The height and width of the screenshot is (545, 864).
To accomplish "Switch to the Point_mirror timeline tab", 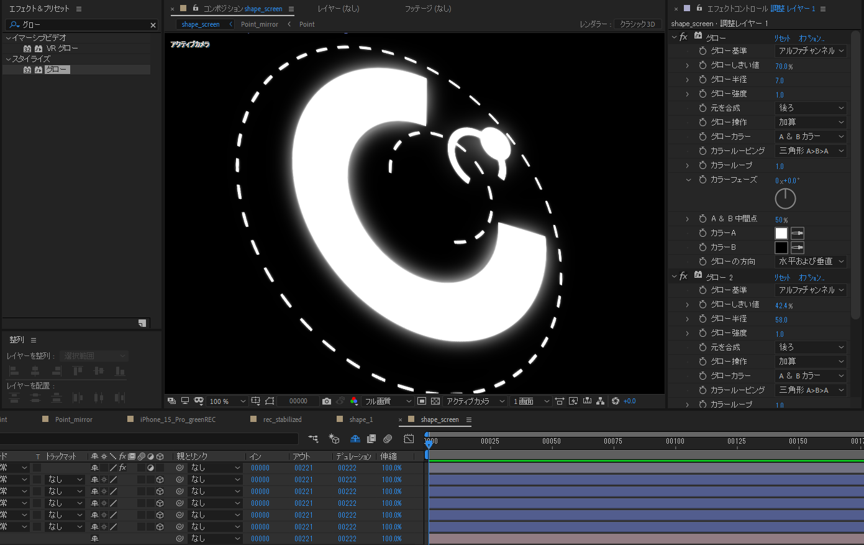I will coord(73,419).
